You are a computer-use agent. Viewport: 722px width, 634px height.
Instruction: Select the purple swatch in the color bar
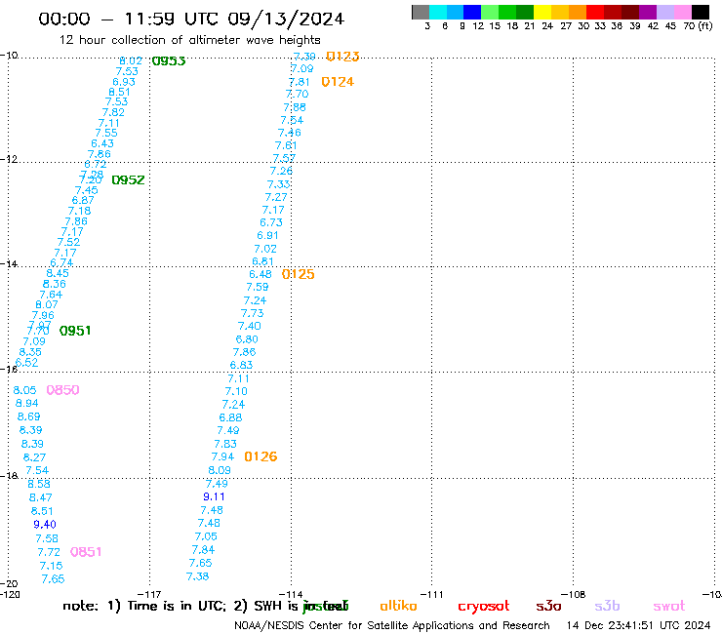pyautogui.click(x=648, y=12)
